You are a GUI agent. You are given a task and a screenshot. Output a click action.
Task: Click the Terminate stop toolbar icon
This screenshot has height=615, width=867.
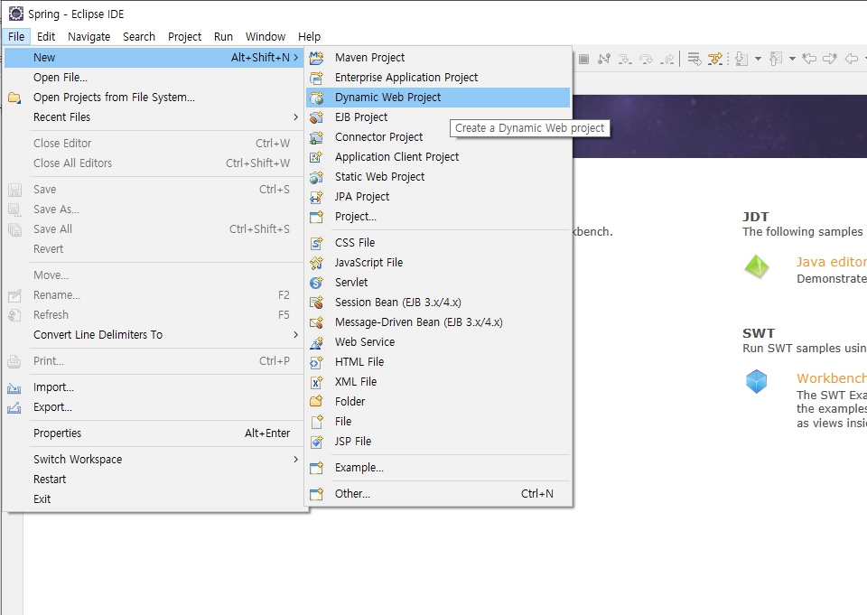point(584,59)
